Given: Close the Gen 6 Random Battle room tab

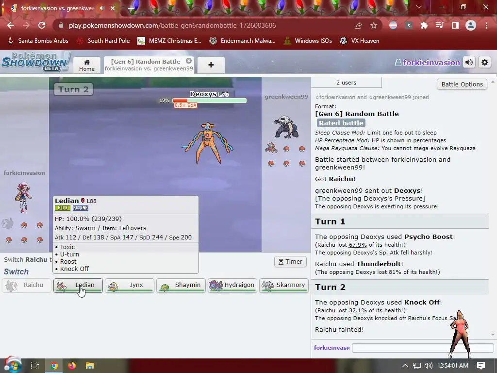Looking at the screenshot, I should coord(189,61).
